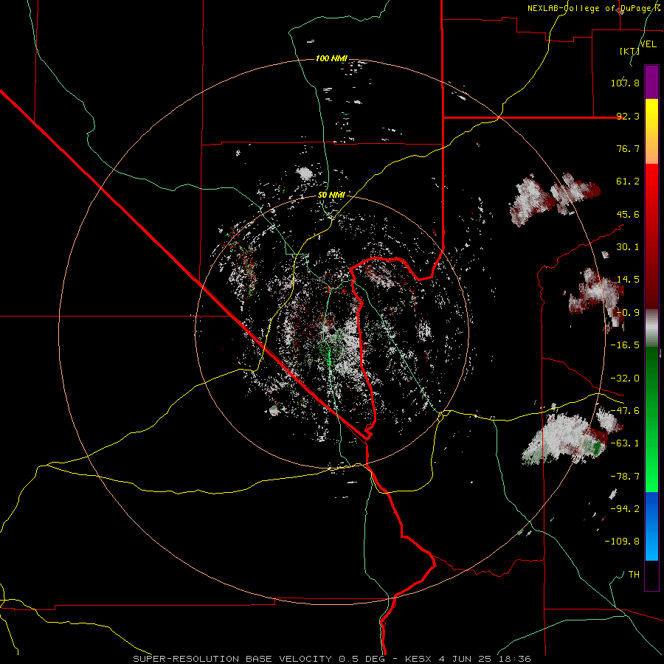Click the KESX station identifier in caption
The width and height of the screenshot is (664, 664).
point(418,659)
